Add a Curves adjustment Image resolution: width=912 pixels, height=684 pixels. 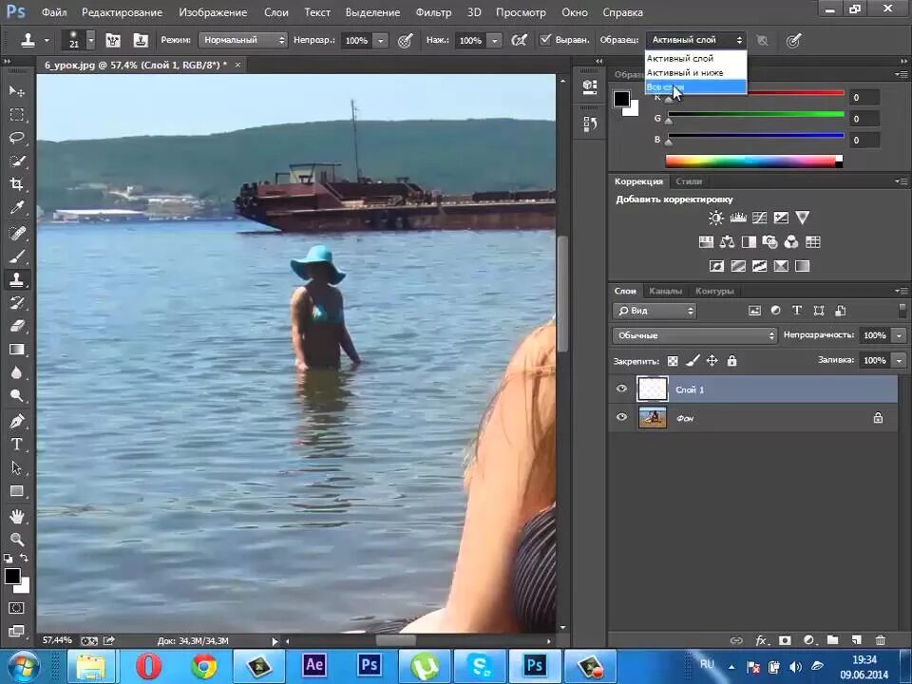[760, 218]
